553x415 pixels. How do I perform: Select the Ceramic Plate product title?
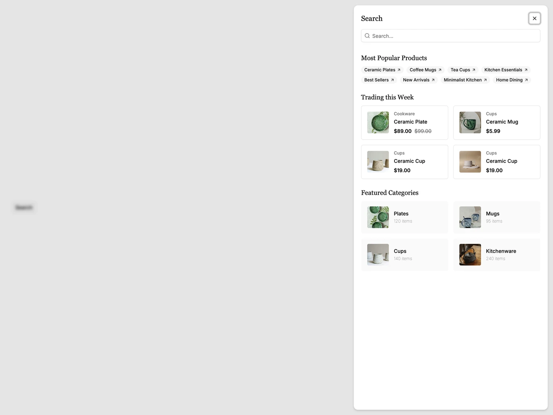click(410, 122)
